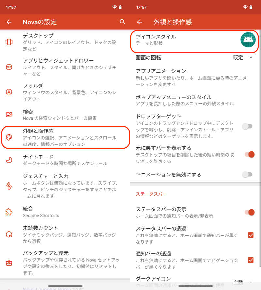Tap the 統合 puzzle piece icon

[x=9, y=212]
